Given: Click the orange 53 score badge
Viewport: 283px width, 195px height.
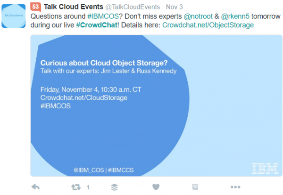Looking at the screenshot, I should point(36,6).
